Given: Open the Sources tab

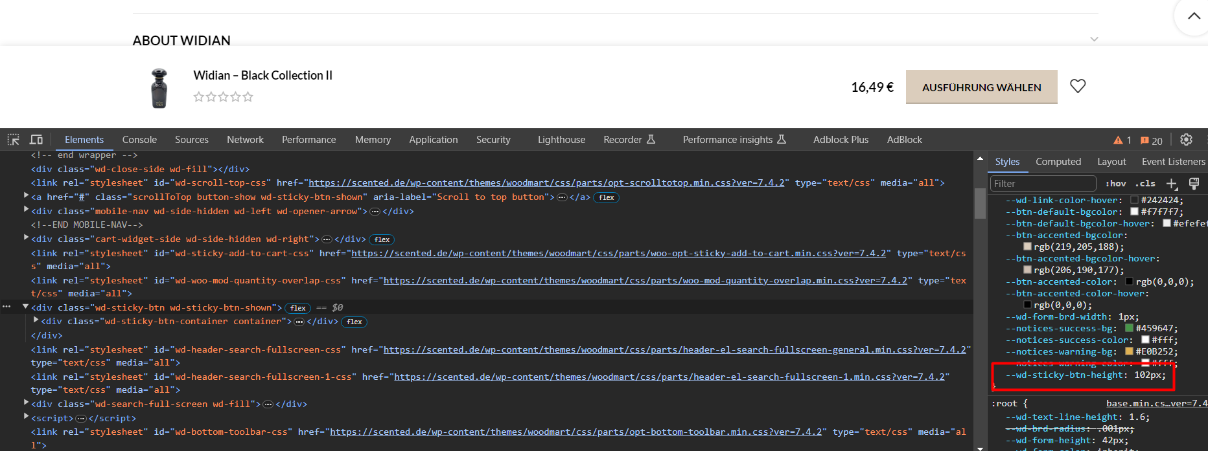Looking at the screenshot, I should click(192, 140).
